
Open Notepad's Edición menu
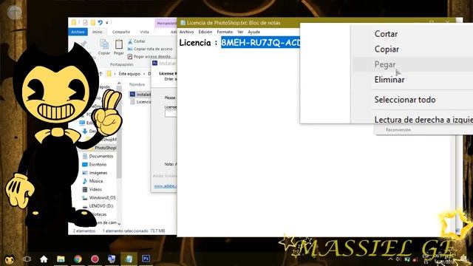[205, 32]
